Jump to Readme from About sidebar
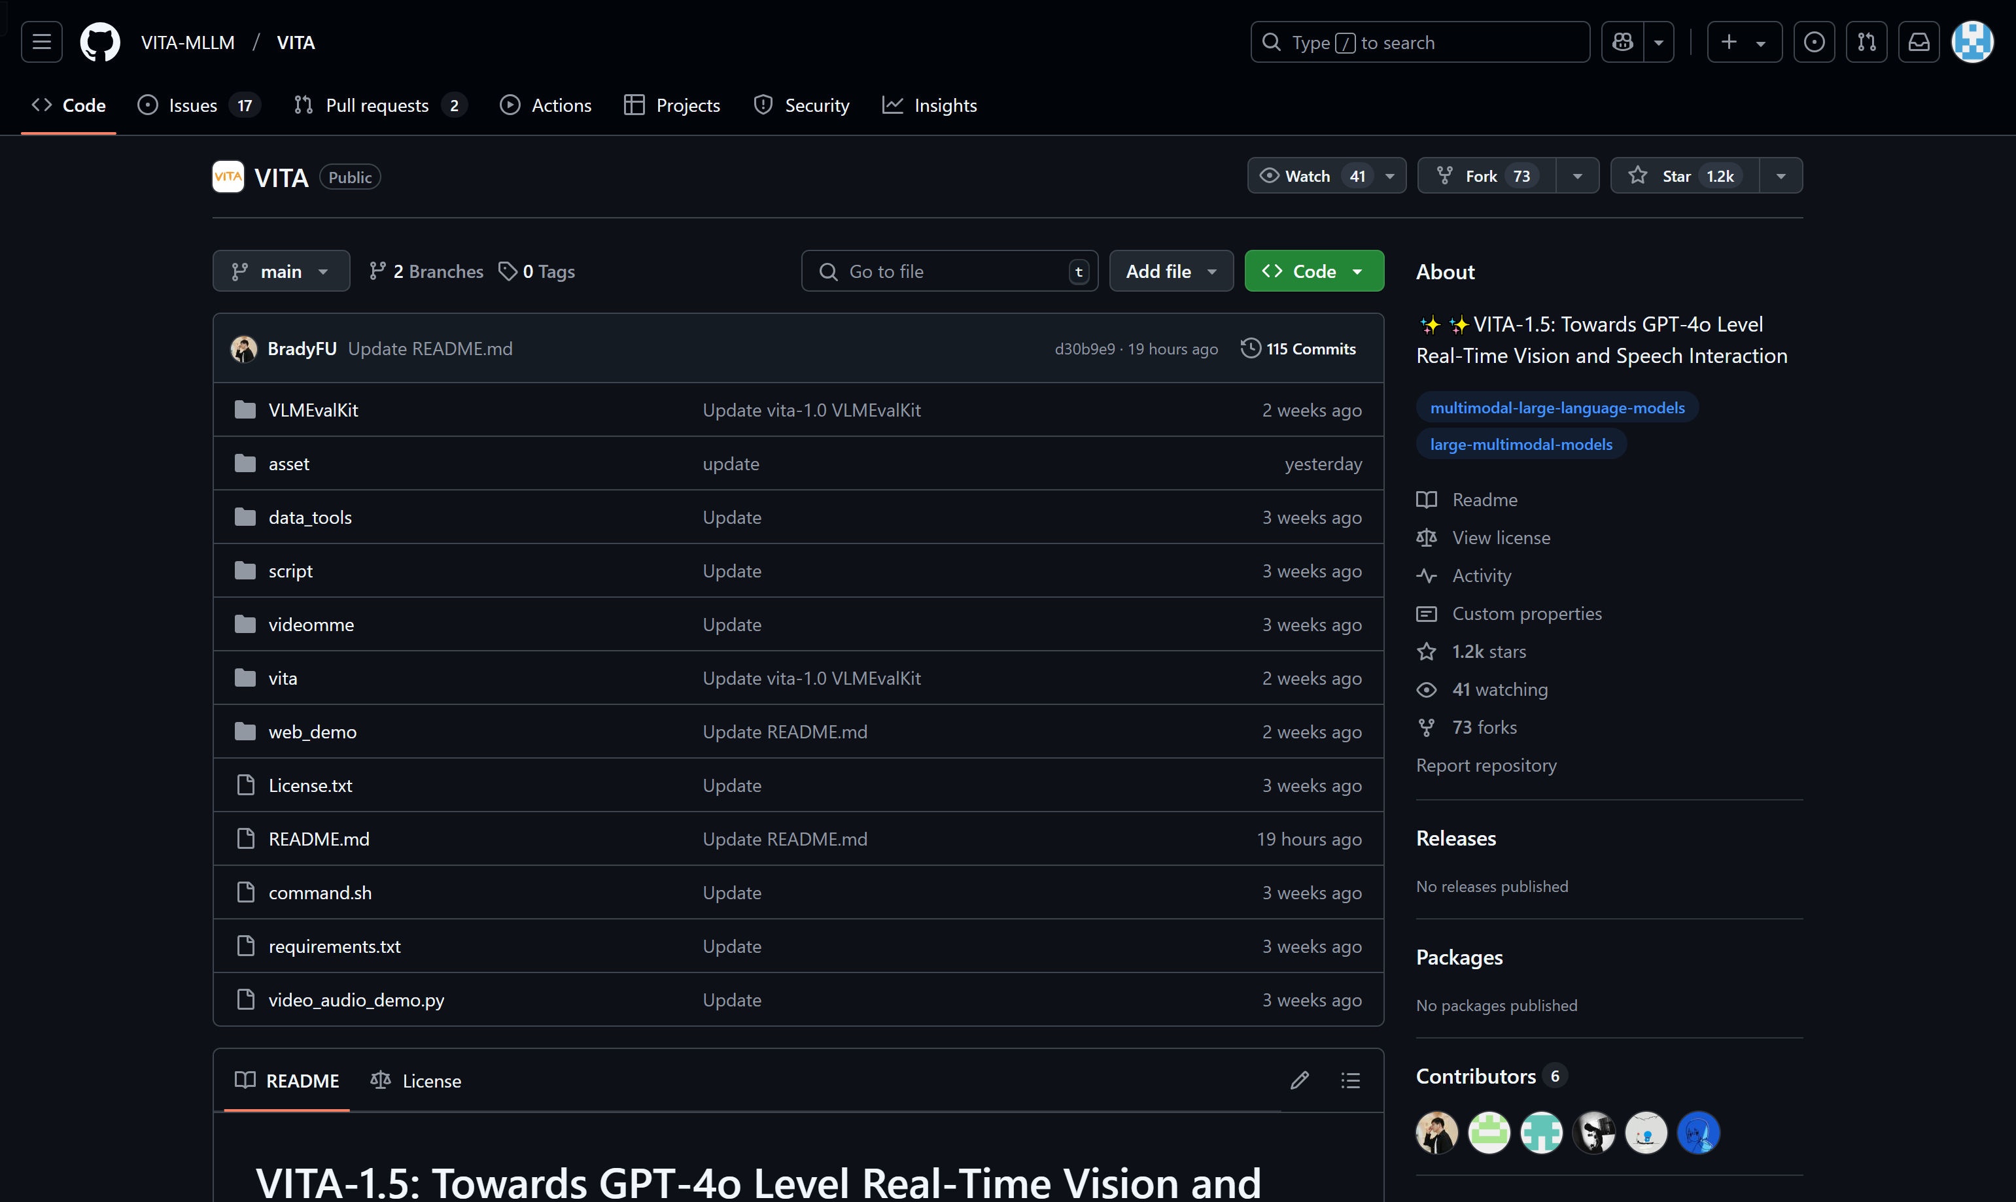 (1467, 500)
